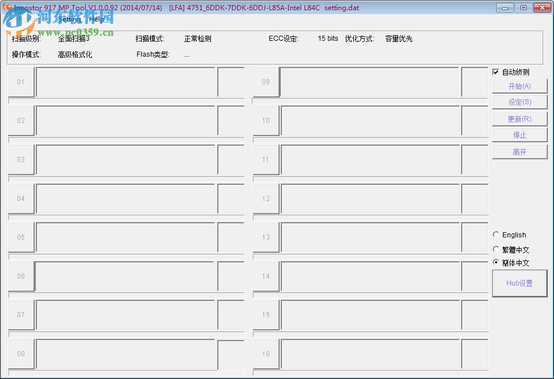The width and height of the screenshot is (554, 379).
Task: Select the 繁體中文 language option
Action: 496,249
